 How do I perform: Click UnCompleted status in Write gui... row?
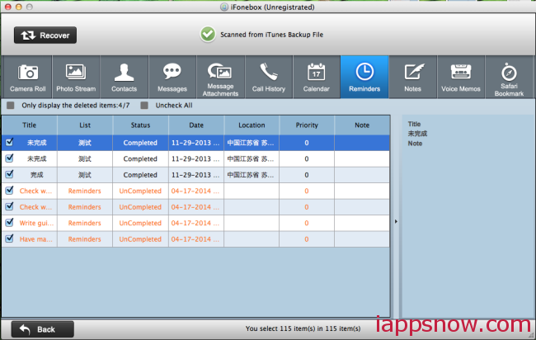[x=140, y=223]
